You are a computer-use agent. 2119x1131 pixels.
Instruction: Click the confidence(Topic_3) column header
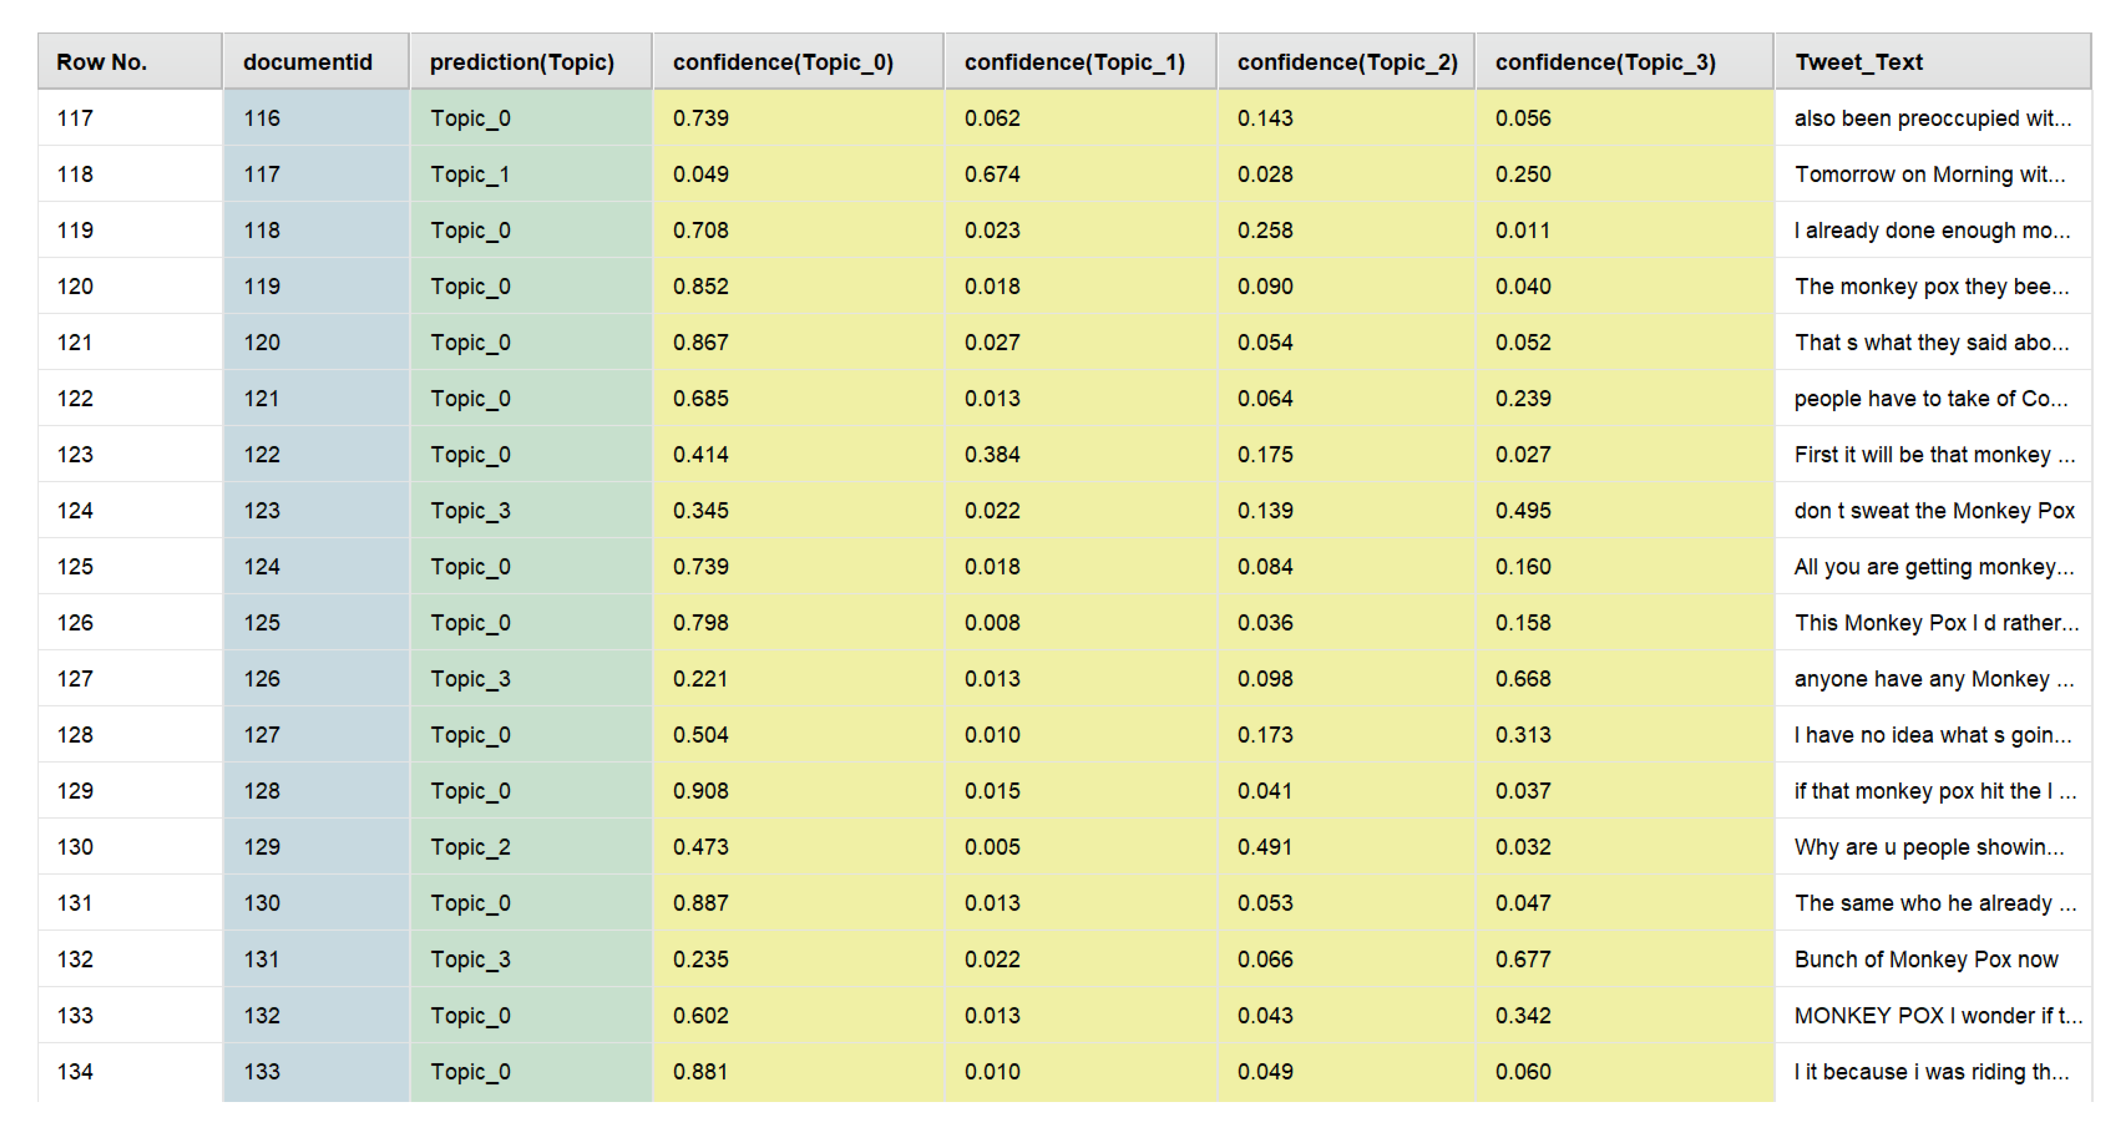1605,61
